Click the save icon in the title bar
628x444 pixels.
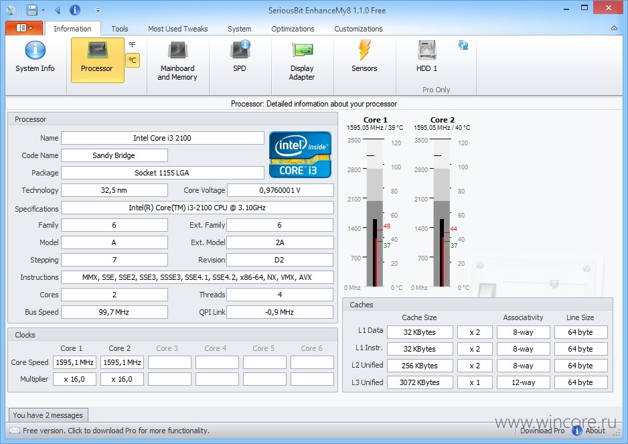31,10
